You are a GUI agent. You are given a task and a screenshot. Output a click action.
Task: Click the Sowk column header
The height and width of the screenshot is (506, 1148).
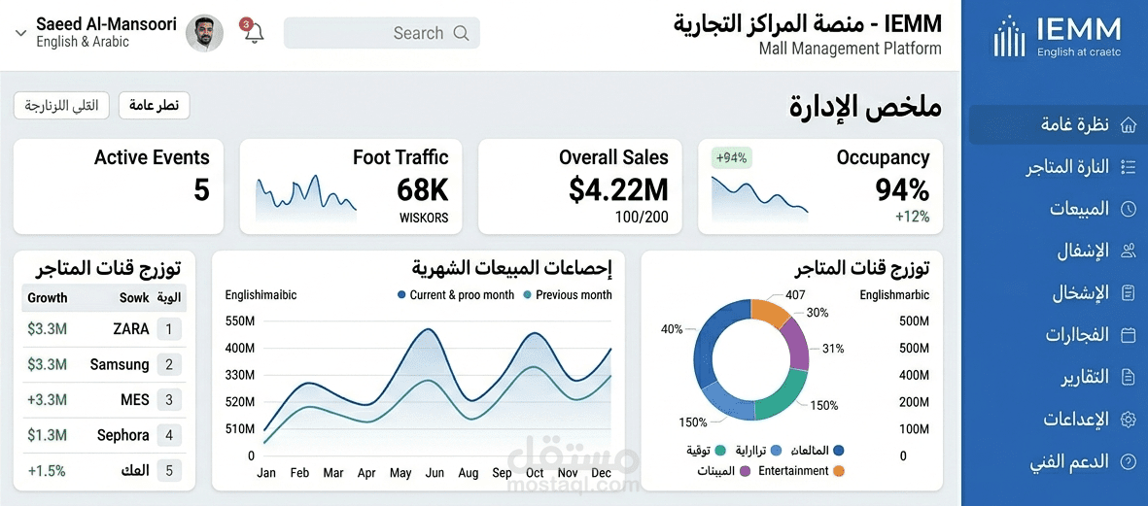(134, 297)
